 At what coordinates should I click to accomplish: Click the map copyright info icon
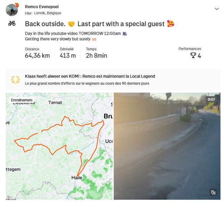pos(8,197)
